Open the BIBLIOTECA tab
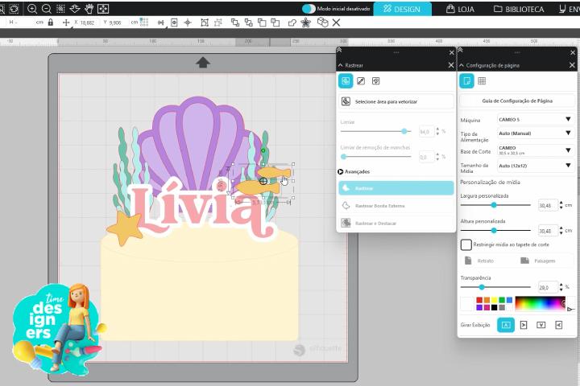The width and height of the screenshot is (580, 386). 518,10
